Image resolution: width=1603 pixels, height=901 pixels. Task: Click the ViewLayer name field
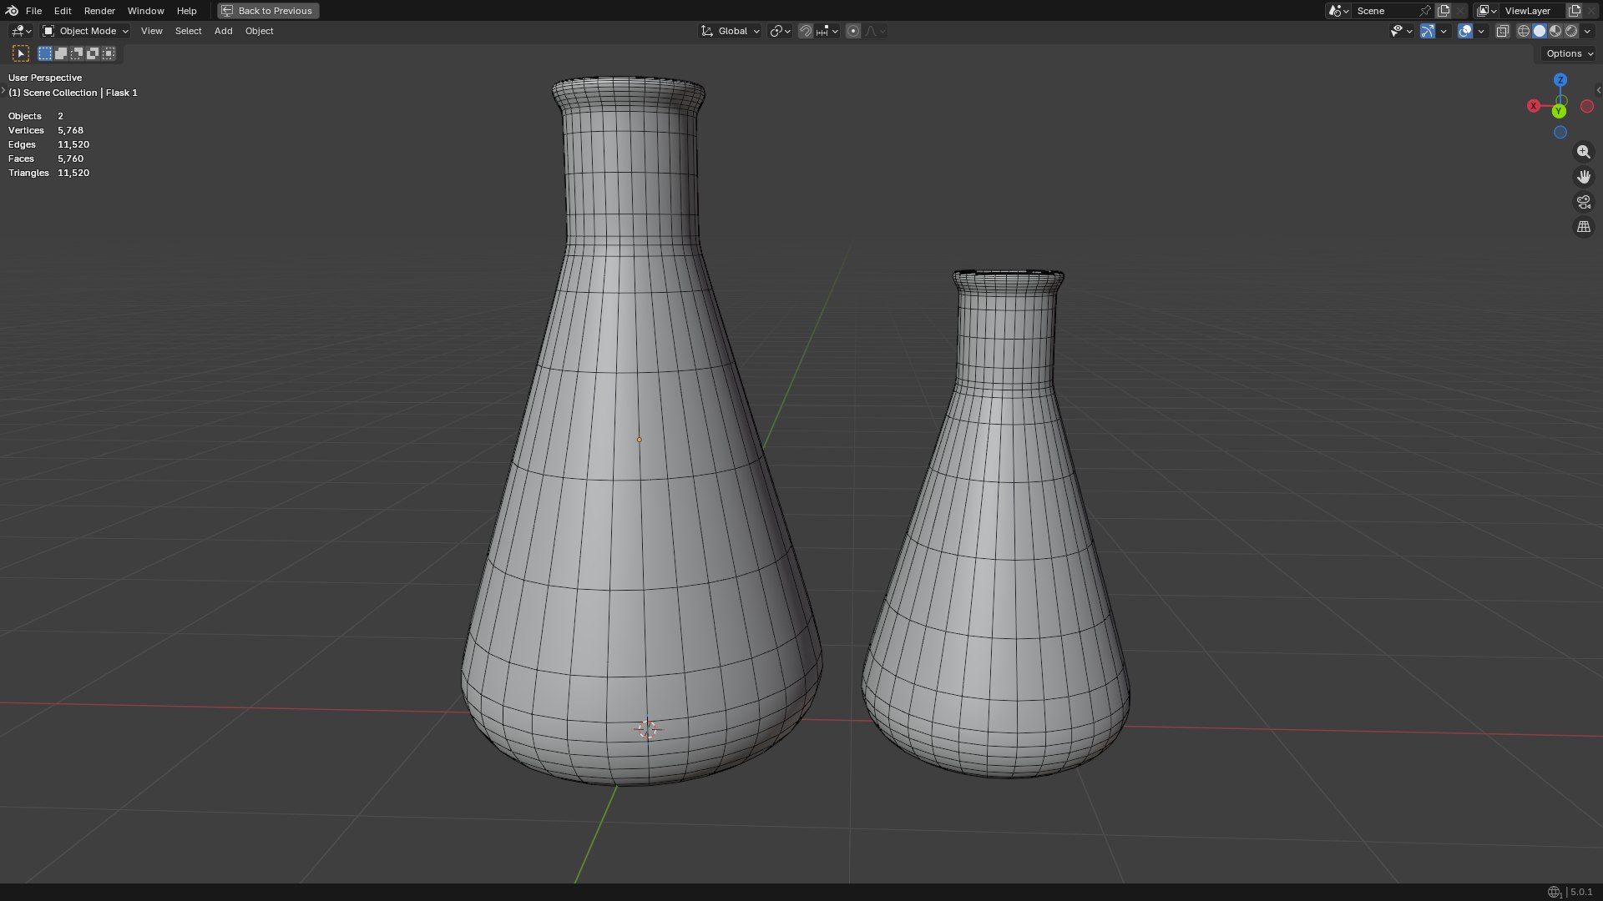1533,11
